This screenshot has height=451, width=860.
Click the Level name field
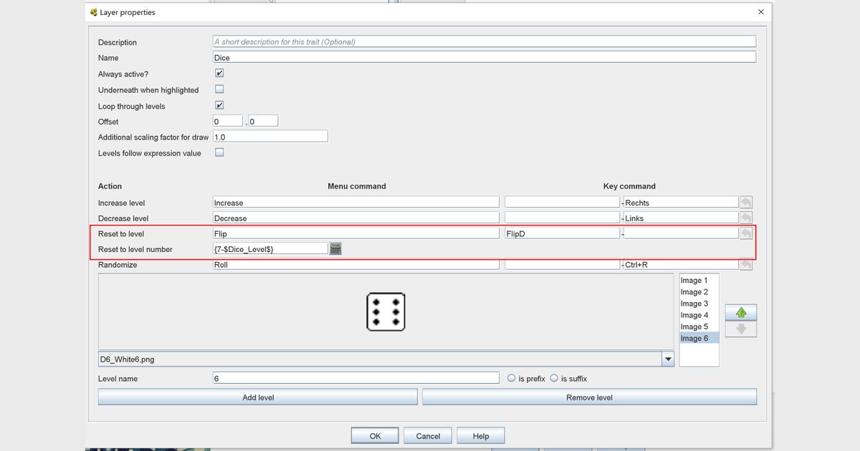click(356, 378)
